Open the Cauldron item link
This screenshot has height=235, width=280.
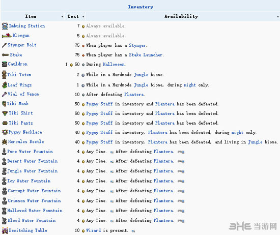(x=18, y=64)
